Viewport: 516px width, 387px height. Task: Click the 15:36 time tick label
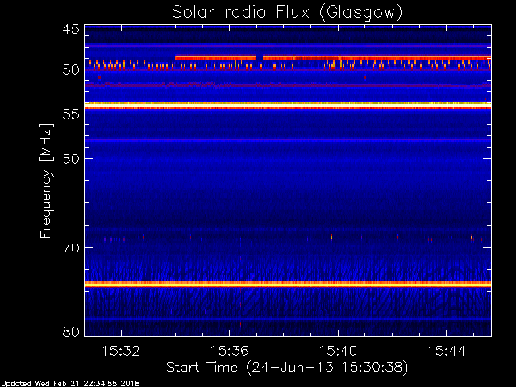click(230, 351)
